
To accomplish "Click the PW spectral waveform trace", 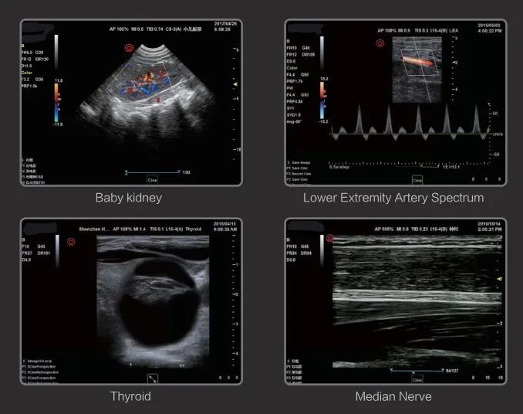I will tap(410, 123).
